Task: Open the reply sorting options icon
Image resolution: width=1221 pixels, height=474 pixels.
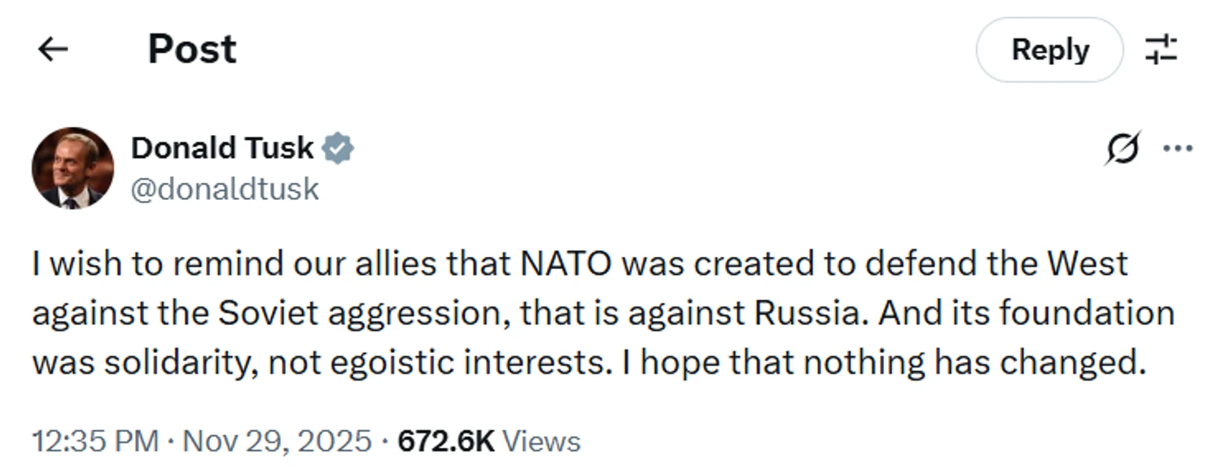Action: tap(1161, 50)
